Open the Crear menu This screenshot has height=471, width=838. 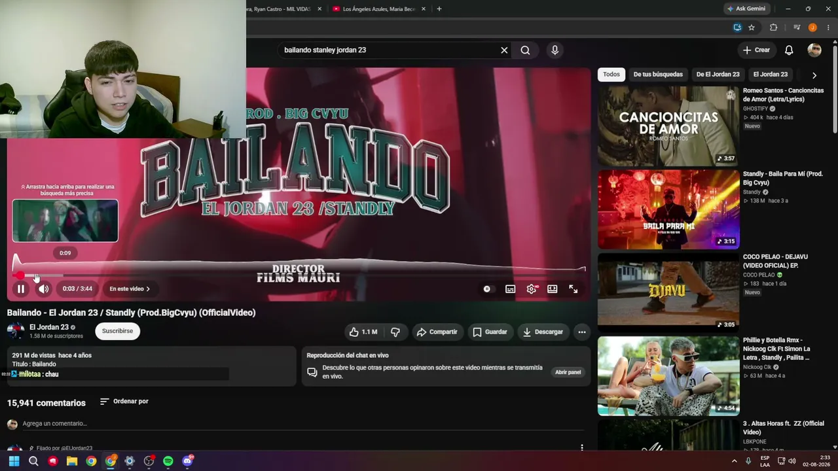756,50
